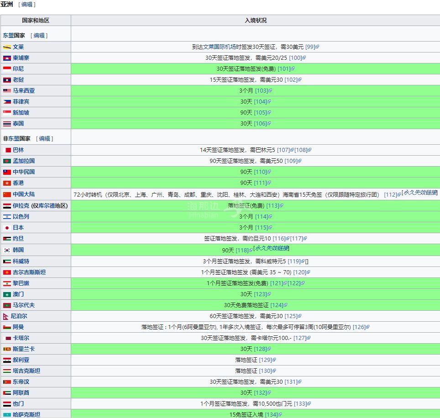440x418 pixels.
Task: Click the Lebanon flag icon
Action: (7, 283)
